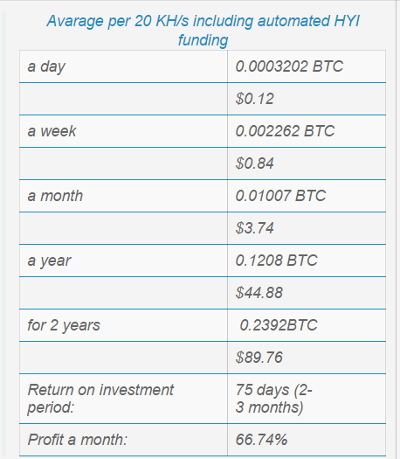Click the $3.74 monthly dollar amount
Screen dimensions: 400x459
(x=255, y=228)
